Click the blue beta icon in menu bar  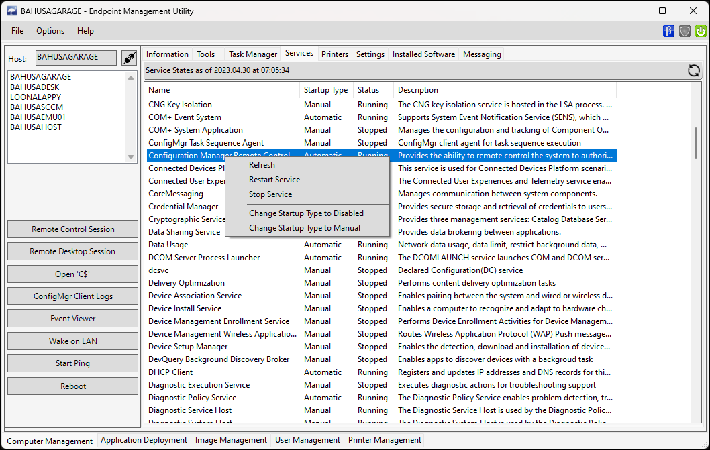668,31
